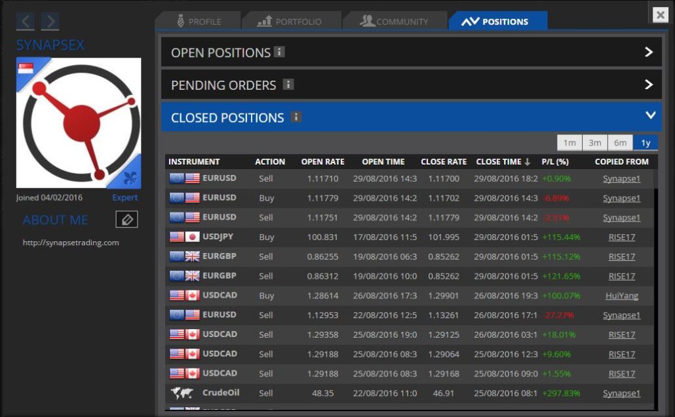Click the info icon beside Open Positions

(x=280, y=52)
